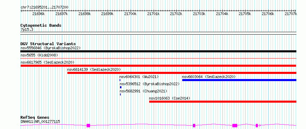The image size is (306, 129).
Task: Click the small blue nsv6064301 marker
Action: (x=120, y=80)
